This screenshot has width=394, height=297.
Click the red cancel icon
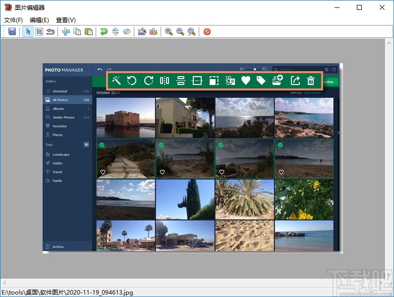point(207,32)
